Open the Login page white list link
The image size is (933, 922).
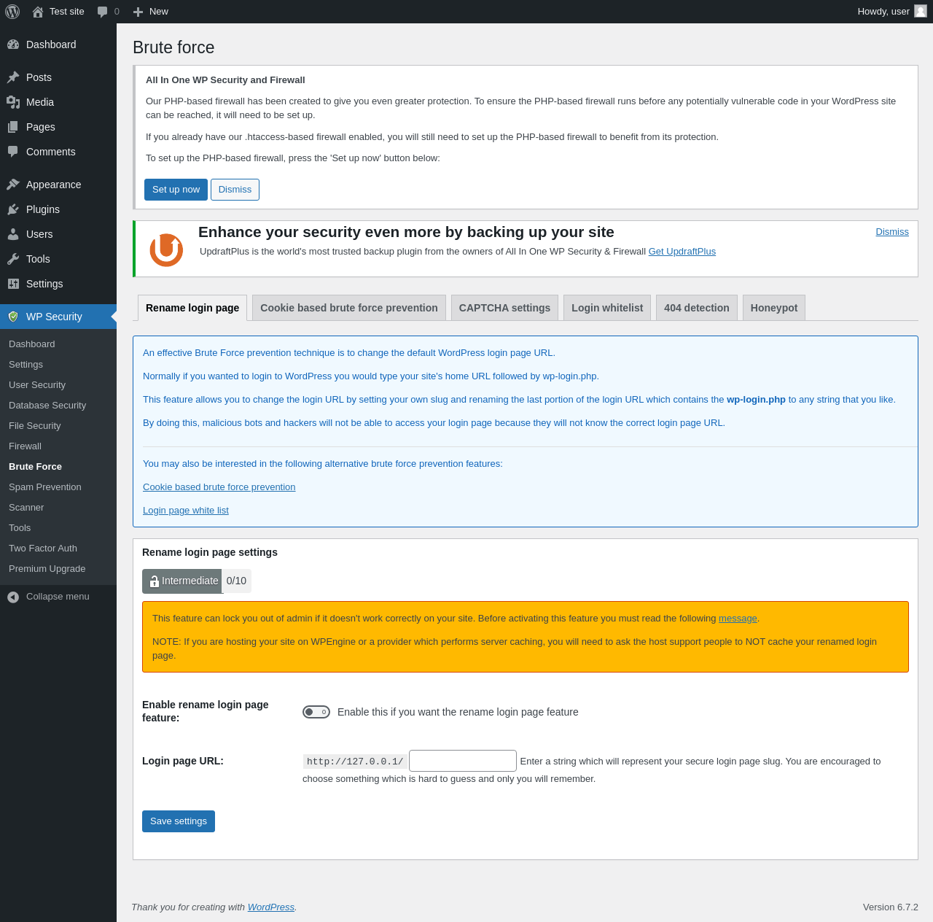[186, 511]
